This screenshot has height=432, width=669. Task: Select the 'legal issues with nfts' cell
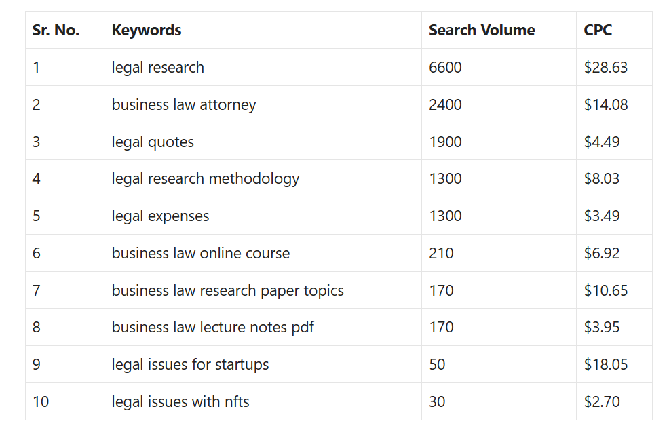pyautogui.click(x=263, y=401)
